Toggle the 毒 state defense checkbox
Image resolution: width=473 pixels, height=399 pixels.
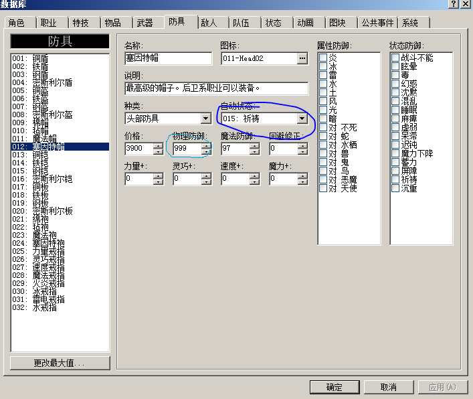tap(395, 75)
